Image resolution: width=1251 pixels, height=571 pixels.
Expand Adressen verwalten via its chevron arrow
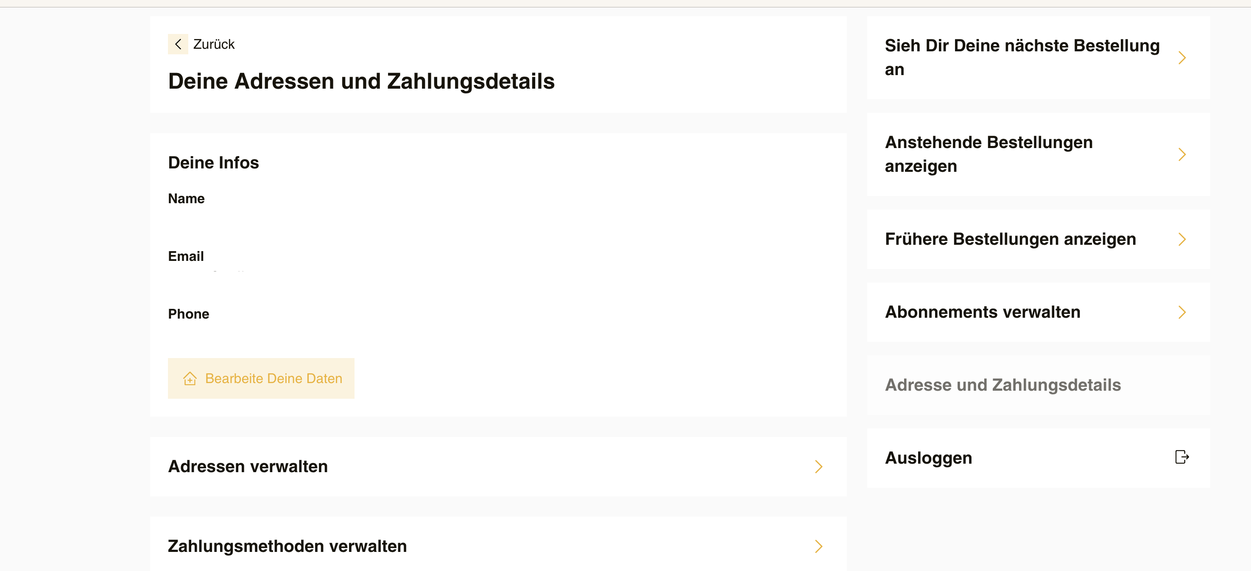(819, 467)
